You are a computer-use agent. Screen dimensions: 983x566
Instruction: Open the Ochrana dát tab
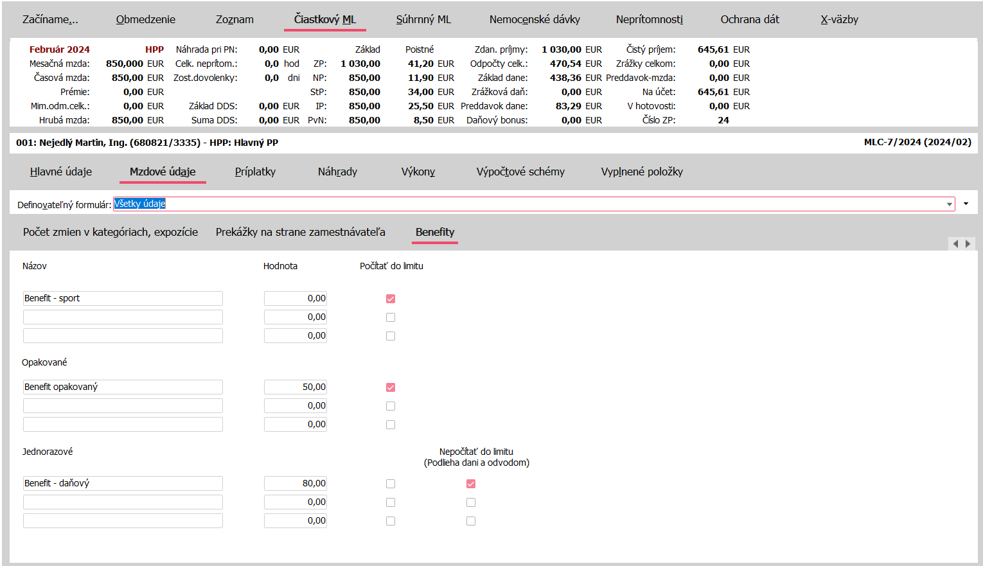(749, 19)
